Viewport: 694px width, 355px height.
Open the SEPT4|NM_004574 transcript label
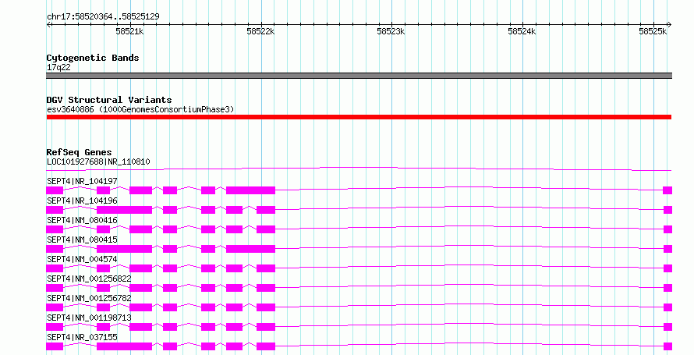82,259
